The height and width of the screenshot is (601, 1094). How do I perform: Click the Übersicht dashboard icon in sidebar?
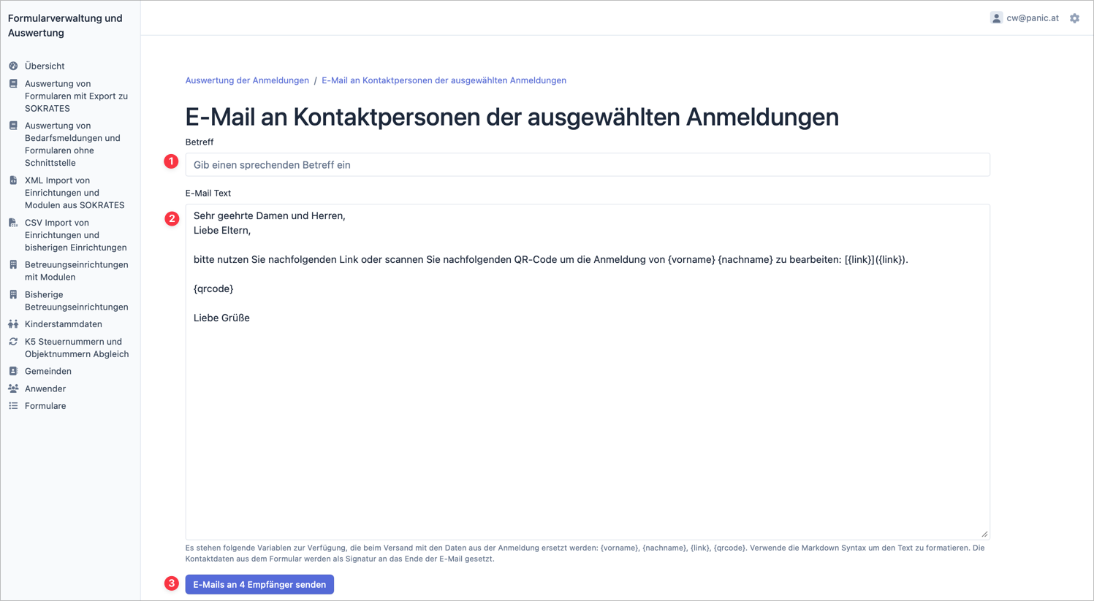(13, 66)
